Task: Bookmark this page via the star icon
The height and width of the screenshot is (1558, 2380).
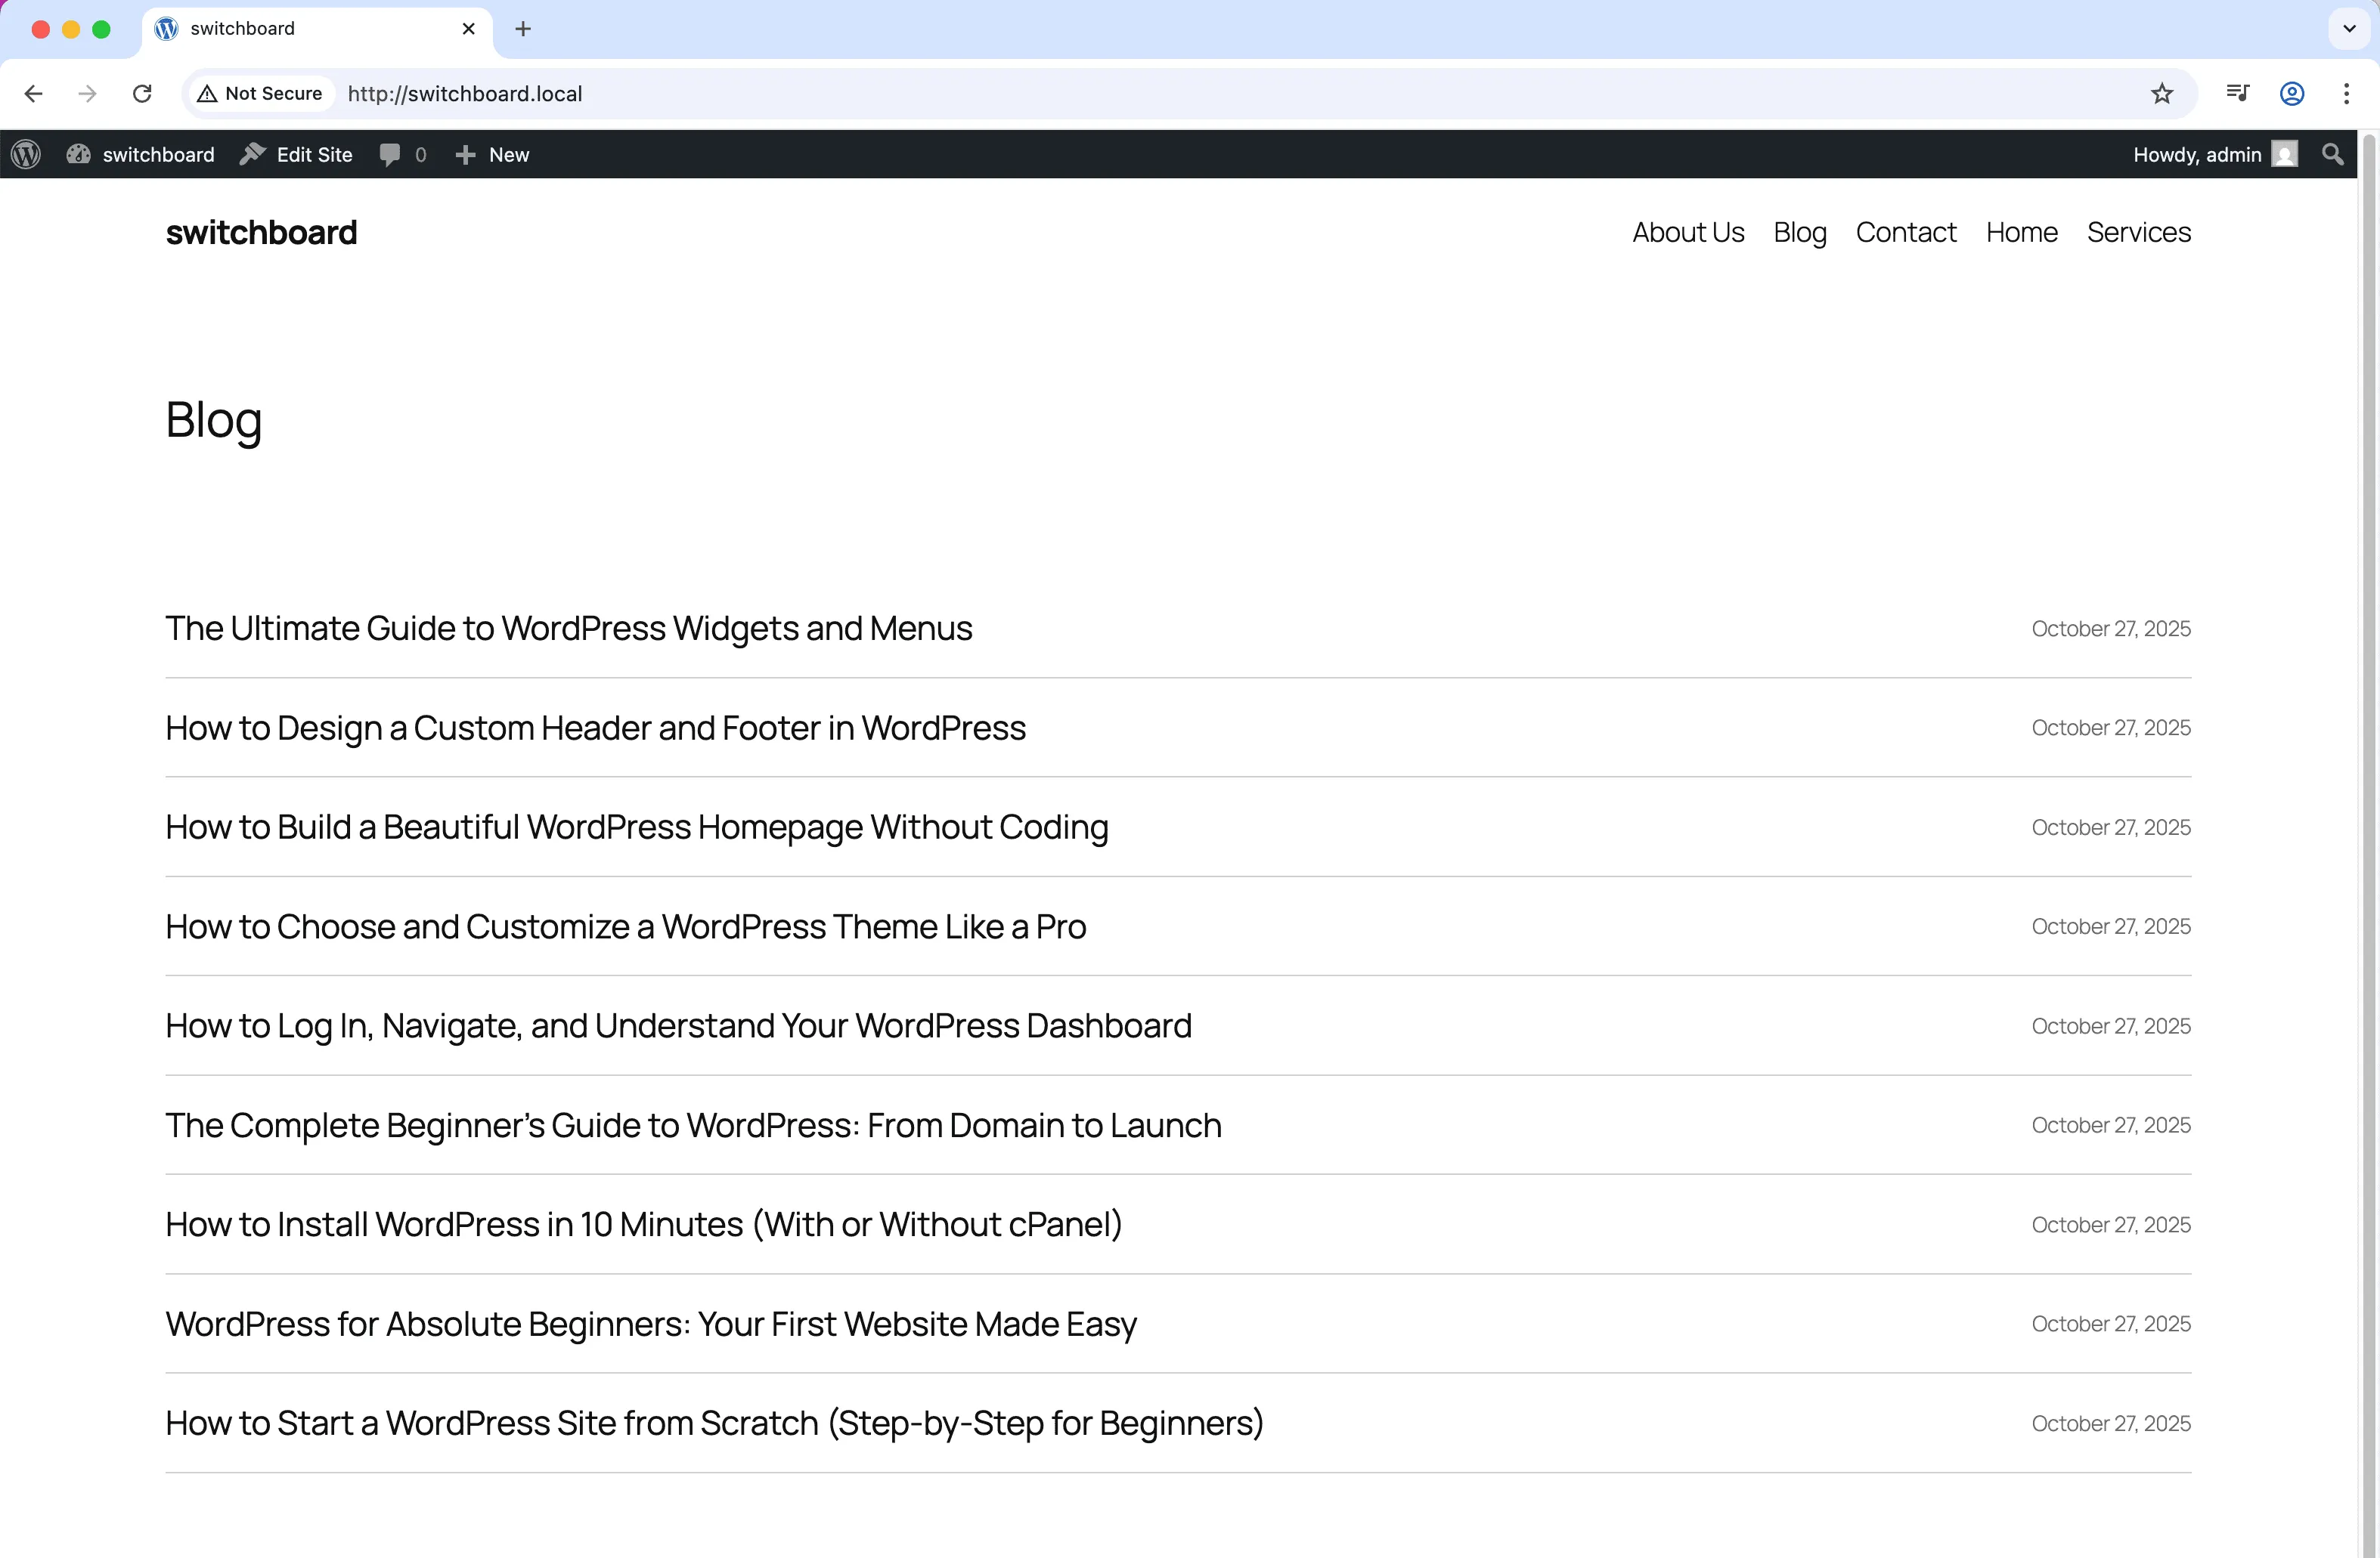Action: [x=2163, y=93]
